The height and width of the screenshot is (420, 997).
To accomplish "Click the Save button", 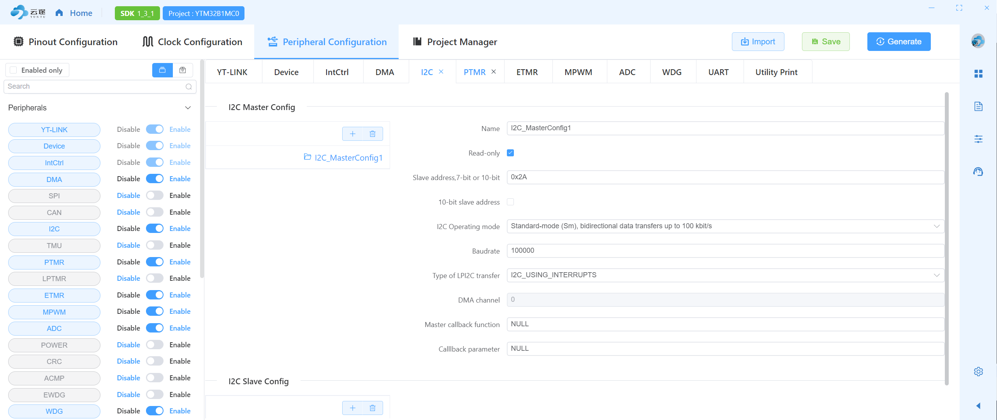I will [x=825, y=42].
